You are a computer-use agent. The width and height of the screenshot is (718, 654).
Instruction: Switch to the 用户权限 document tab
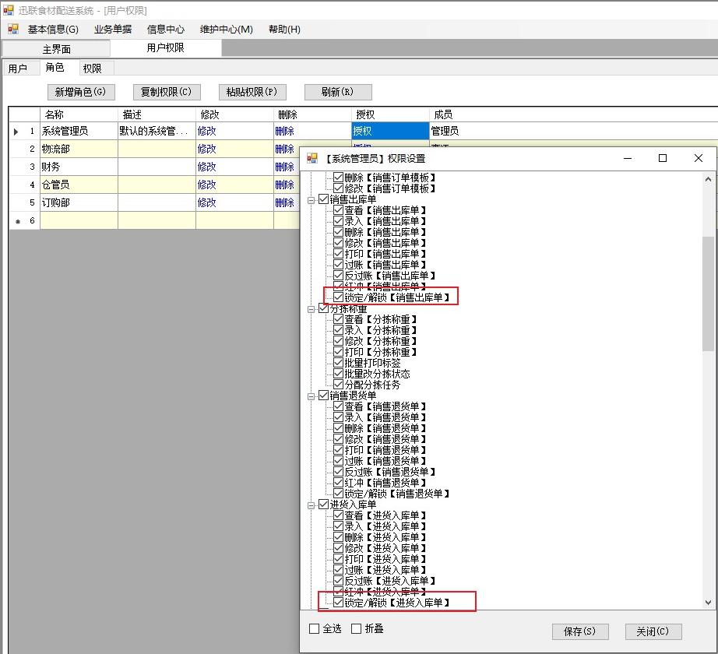165,47
